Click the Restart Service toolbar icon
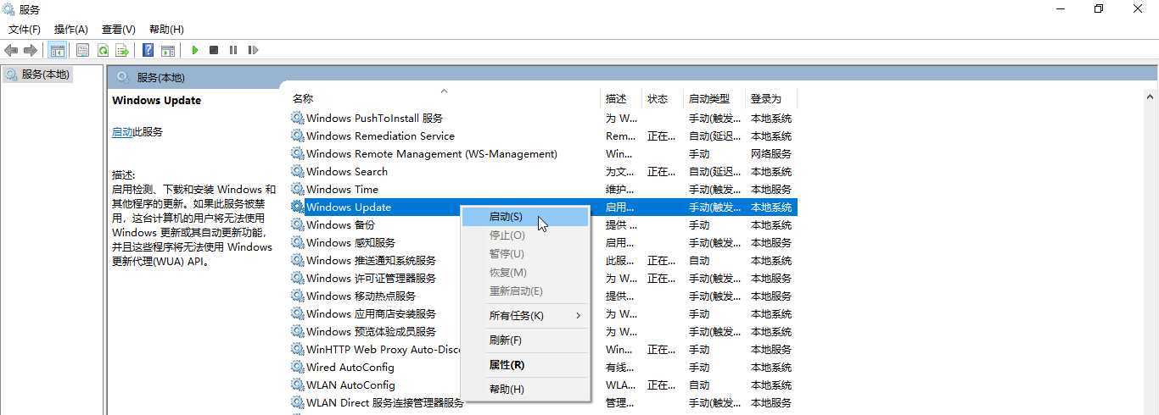 point(253,50)
